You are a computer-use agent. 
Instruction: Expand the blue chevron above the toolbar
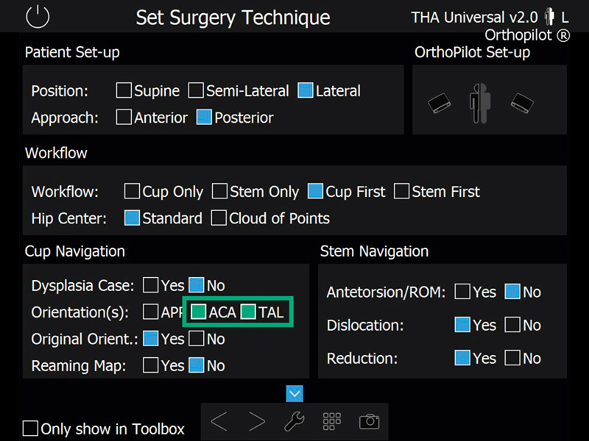click(294, 394)
